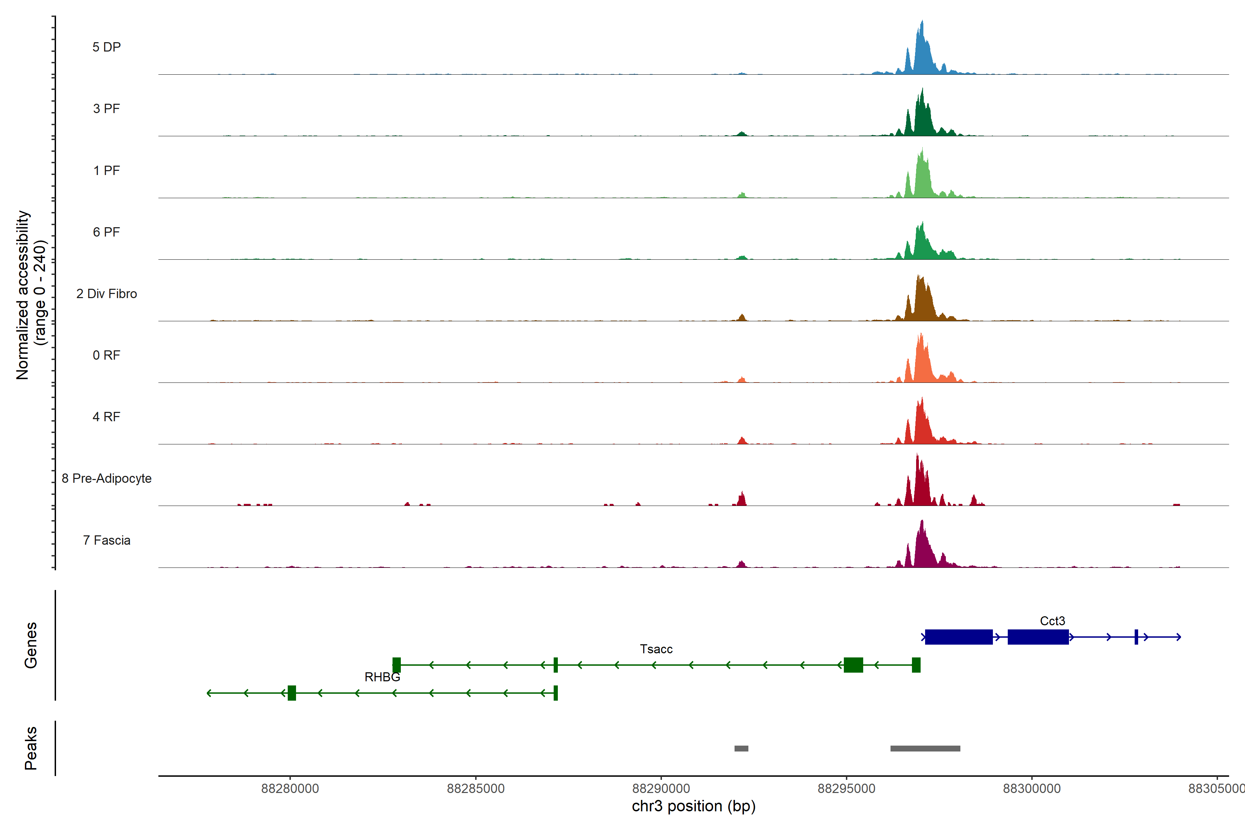Click the 7 Fascia track label
The height and width of the screenshot is (830, 1245).
[107, 541]
